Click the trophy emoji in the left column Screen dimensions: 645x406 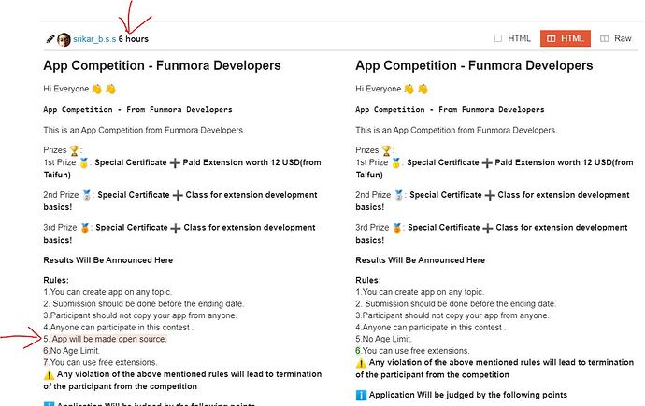coord(76,149)
